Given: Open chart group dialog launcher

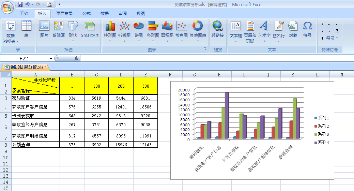Looking at the screenshot, I should pos(205,49).
